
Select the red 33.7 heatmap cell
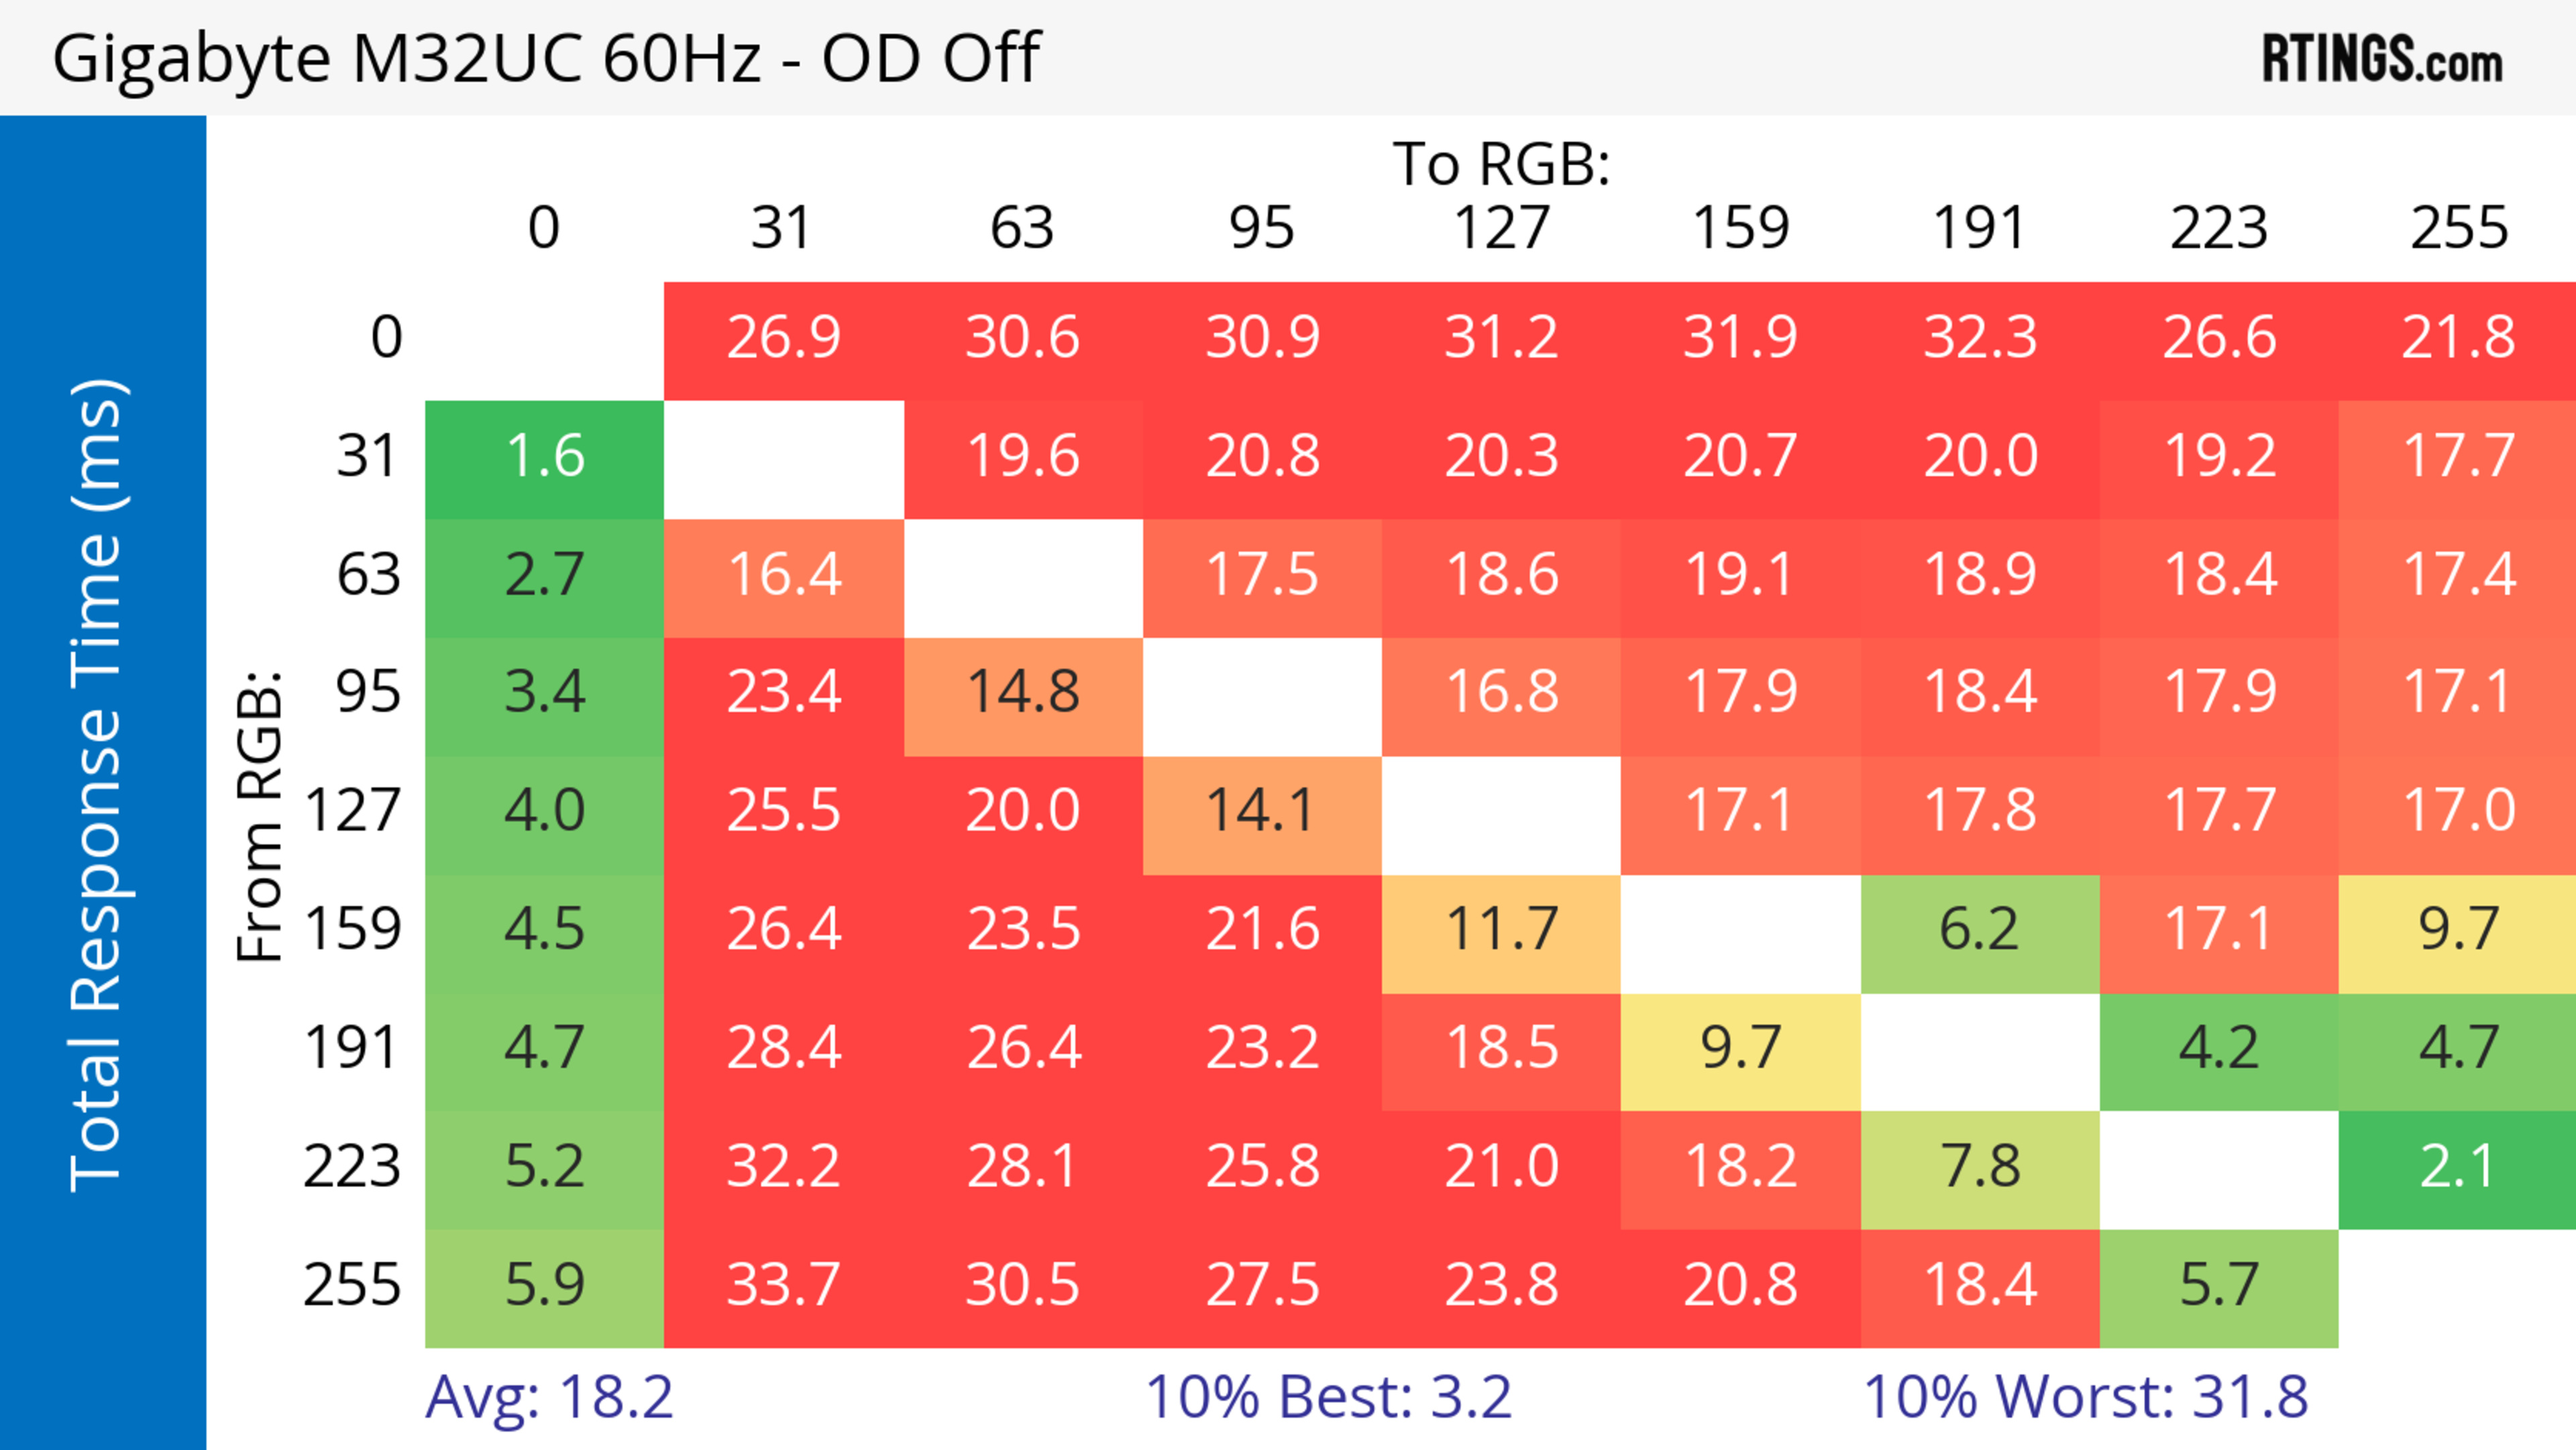click(x=783, y=1285)
